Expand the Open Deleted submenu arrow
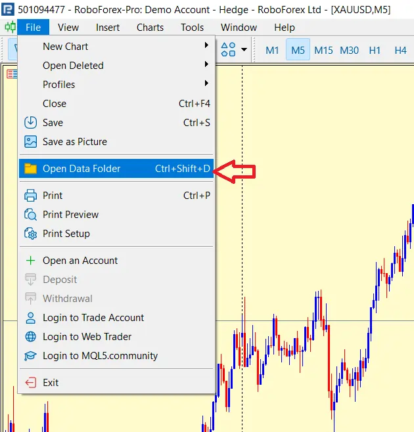The height and width of the screenshot is (432, 414). pos(206,64)
